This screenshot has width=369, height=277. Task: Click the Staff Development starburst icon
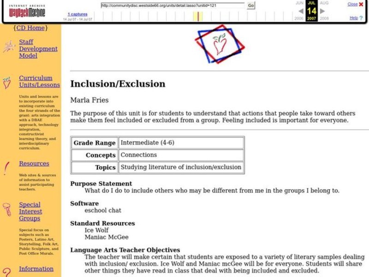pyautogui.click(x=9, y=47)
